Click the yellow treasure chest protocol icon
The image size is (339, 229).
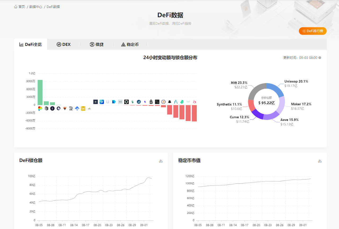point(83,108)
